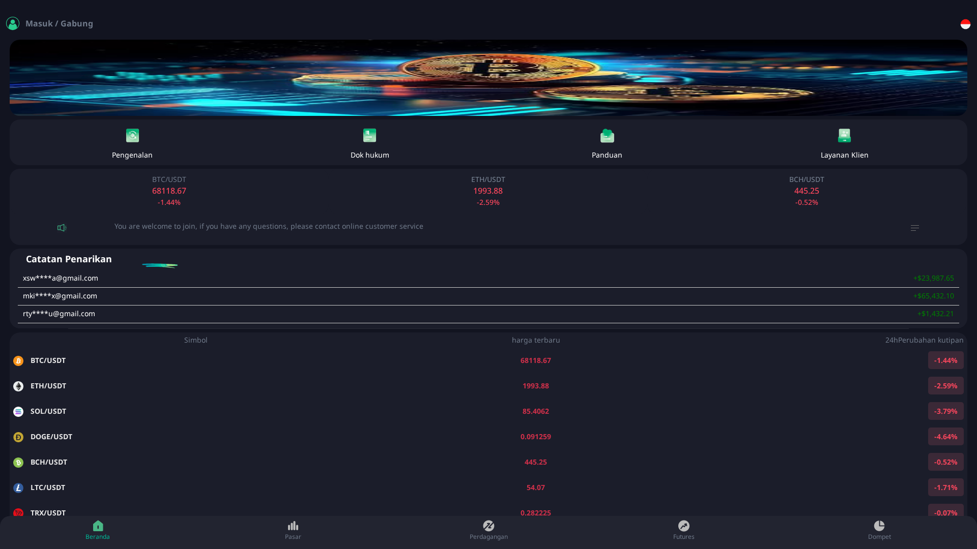Open the language selector via the Indonesian flag
Image resolution: width=977 pixels, height=549 pixels.
[965, 23]
